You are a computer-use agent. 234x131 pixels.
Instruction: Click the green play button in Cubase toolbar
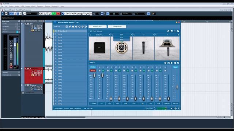coord(54,14)
